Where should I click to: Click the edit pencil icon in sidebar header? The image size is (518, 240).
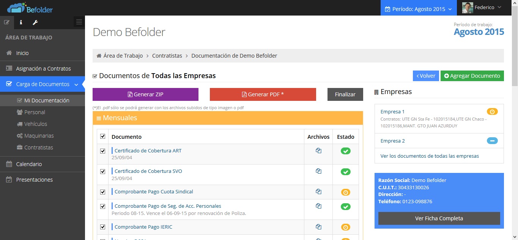[7, 22]
